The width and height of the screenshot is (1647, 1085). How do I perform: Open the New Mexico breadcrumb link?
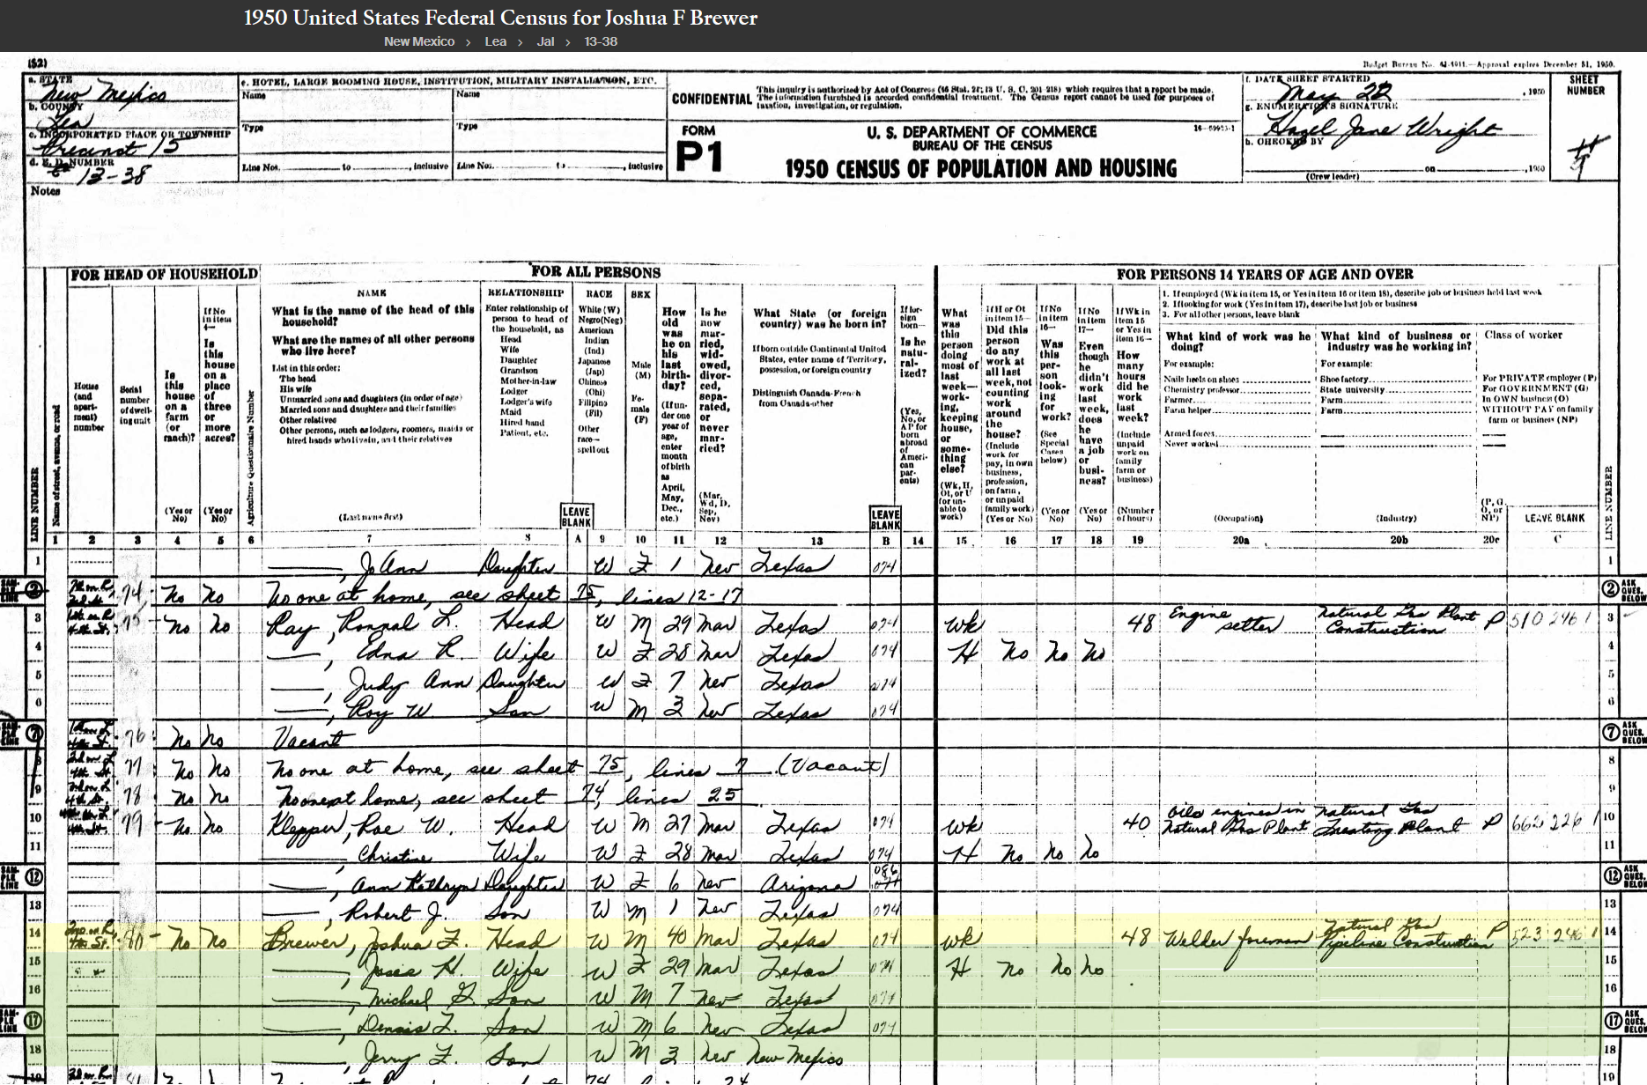coord(418,41)
